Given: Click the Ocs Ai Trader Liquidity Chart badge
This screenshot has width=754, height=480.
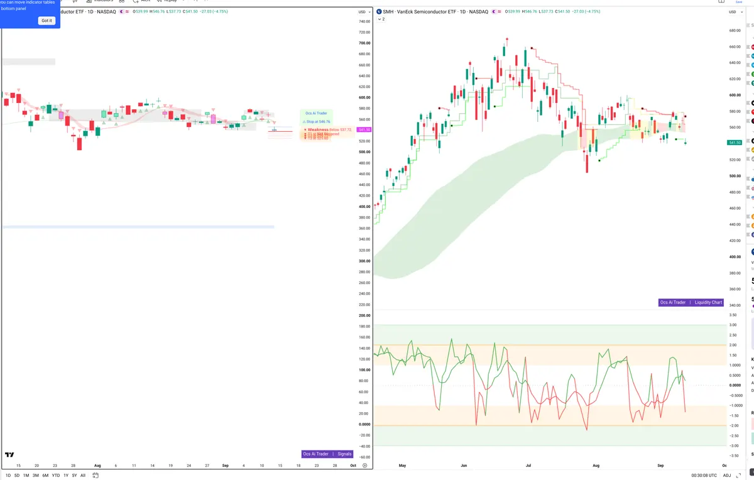Looking at the screenshot, I should tap(691, 302).
